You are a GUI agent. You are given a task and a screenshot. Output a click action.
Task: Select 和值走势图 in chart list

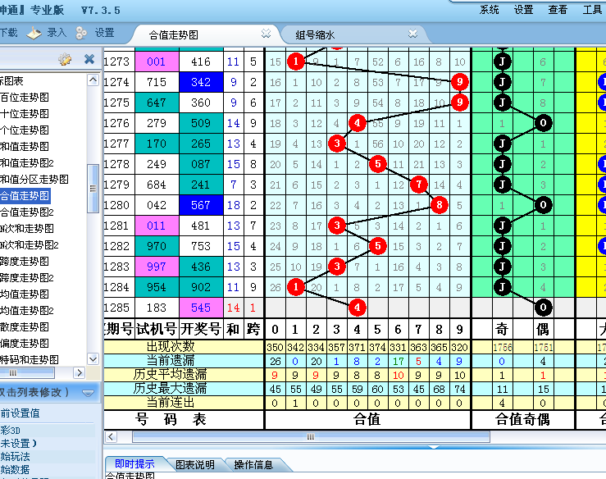(25, 147)
